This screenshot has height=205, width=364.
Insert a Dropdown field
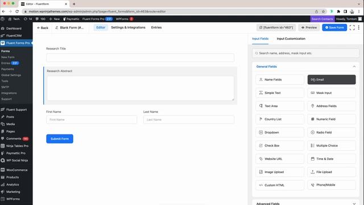[x=280, y=132]
